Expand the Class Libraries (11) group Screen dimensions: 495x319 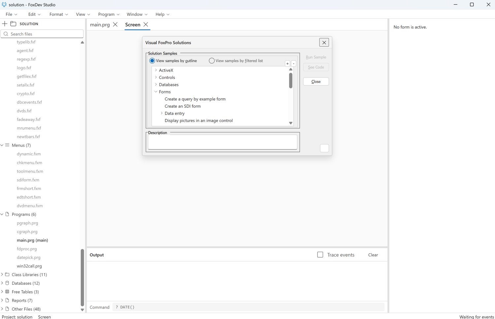click(x=2, y=274)
